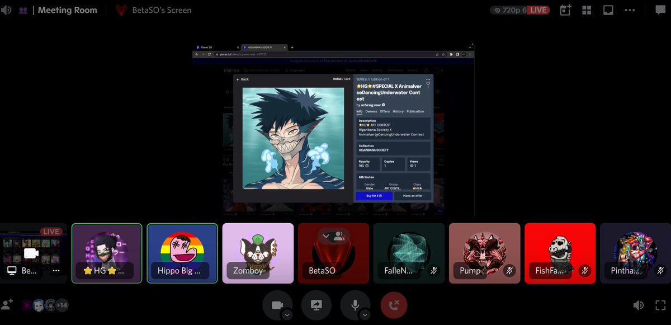671x325 pixels.
Task: Select the Planet 3D browser tab
Action: point(217,48)
